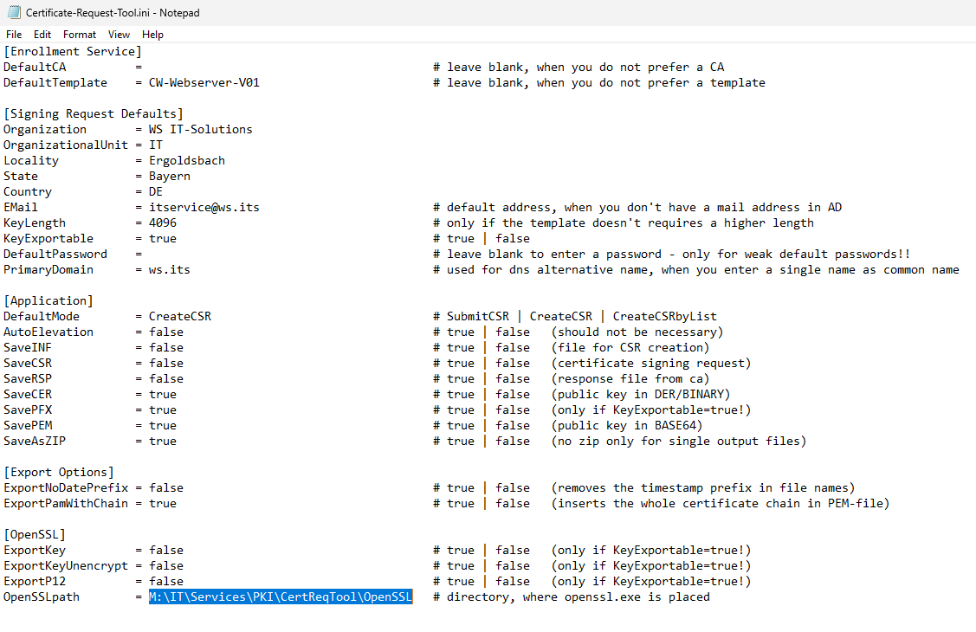Click the highlighted OpenSSLpath directory value
The height and width of the screenshot is (632, 976).
[x=281, y=597]
